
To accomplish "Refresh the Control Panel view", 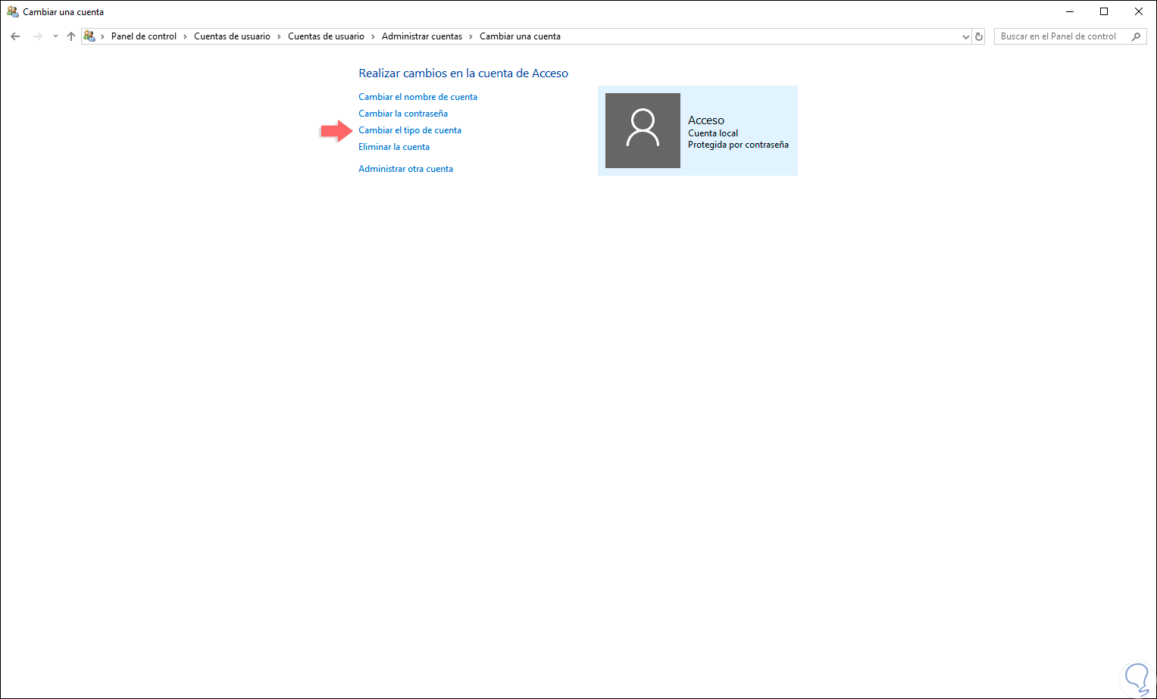I will coord(979,36).
